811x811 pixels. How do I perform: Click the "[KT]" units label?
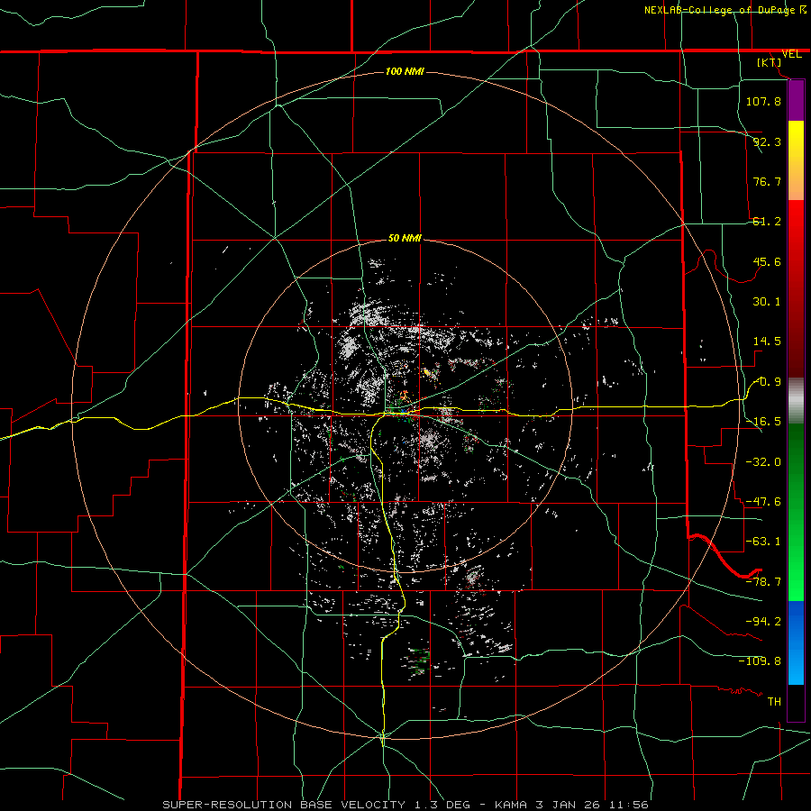coord(770,62)
